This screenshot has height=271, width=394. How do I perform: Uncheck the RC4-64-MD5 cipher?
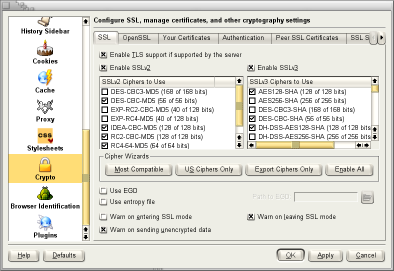104,145
